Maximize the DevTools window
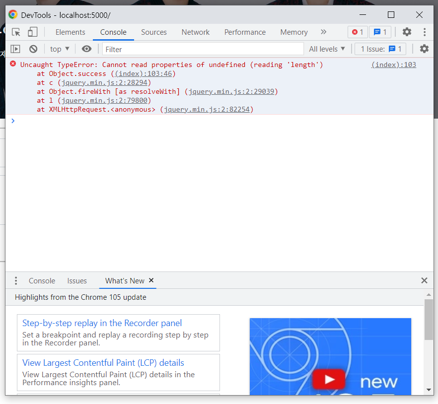The image size is (438, 404). tap(391, 14)
